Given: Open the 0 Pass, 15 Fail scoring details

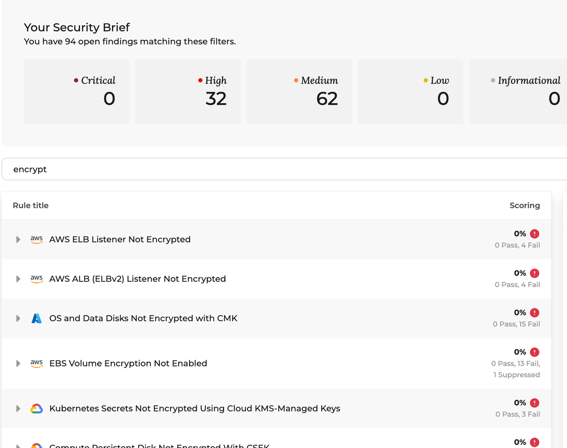Looking at the screenshot, I should [x=516, y=324].
